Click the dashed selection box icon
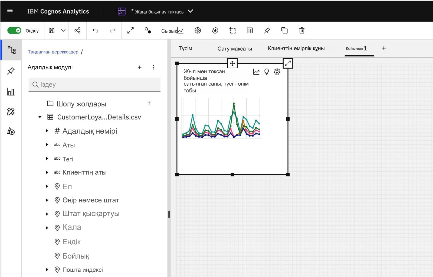 pos(233,30)
